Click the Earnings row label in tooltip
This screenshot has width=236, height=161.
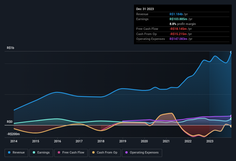tap(142, 19)
